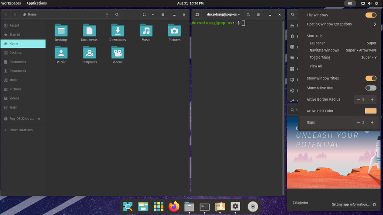383x215 pixels.
Task: Select Trash in the sidebar
Action: click(x=14, y=107)
